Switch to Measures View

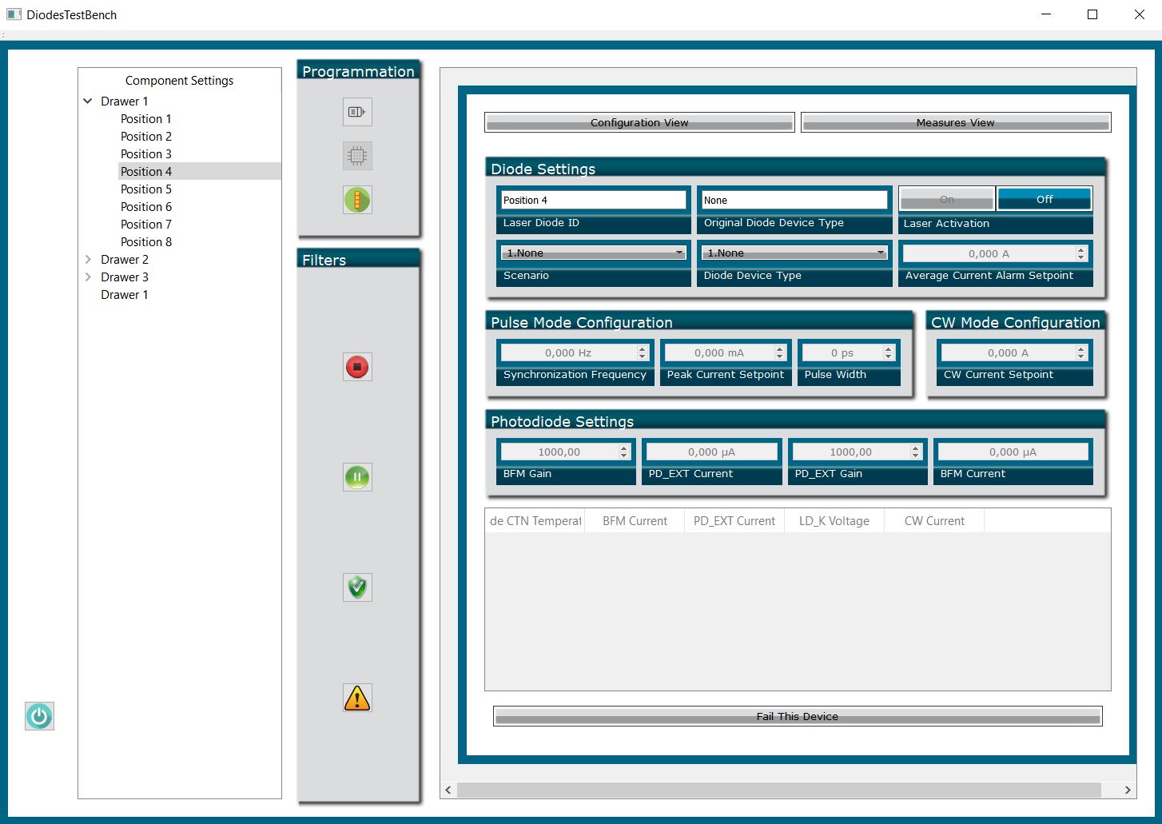[955, 122]
